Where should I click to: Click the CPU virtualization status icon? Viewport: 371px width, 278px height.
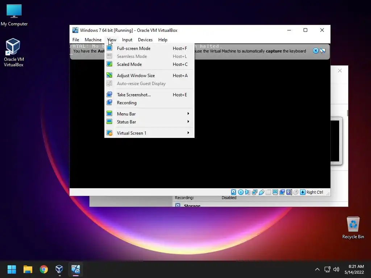point(289,192)
